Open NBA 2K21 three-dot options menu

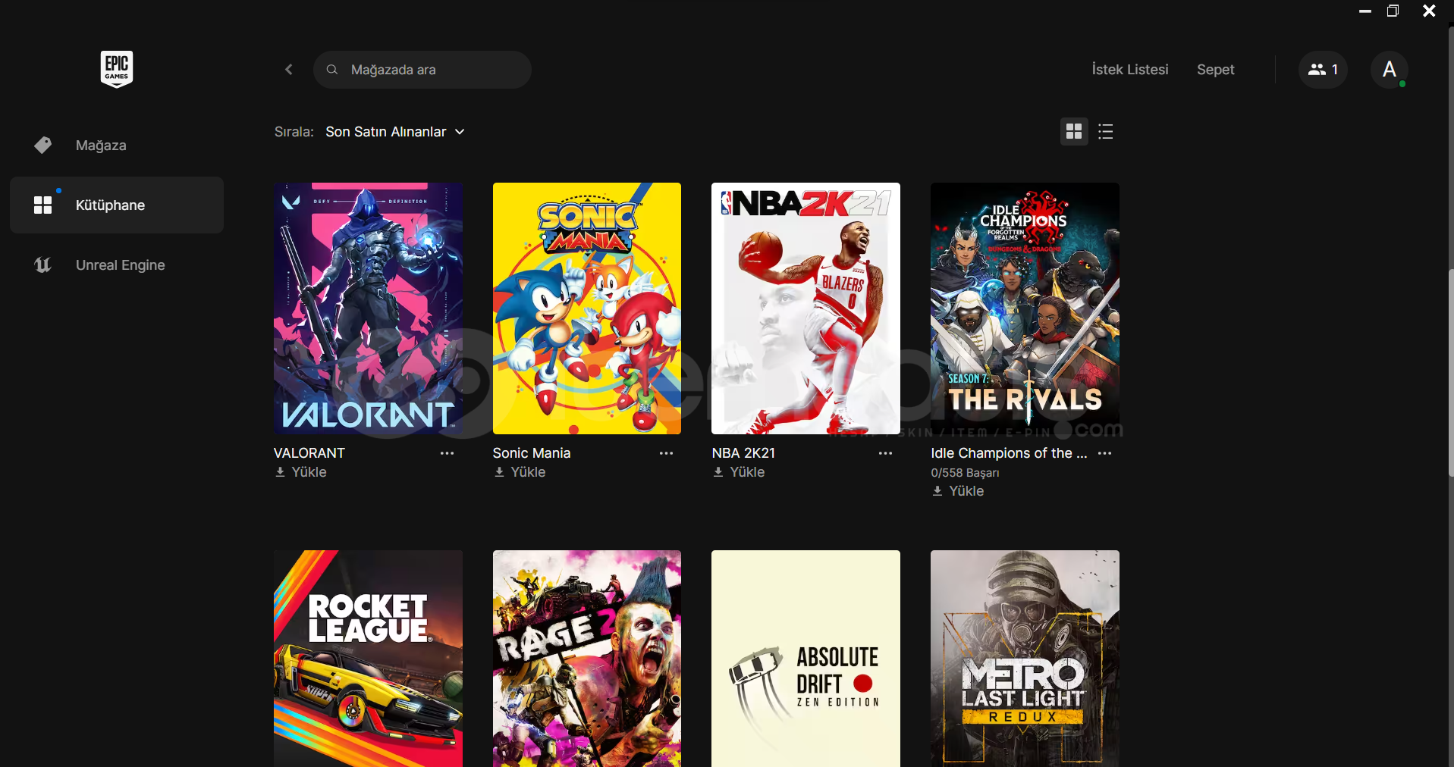coord(885,453)
